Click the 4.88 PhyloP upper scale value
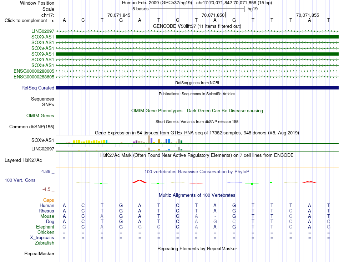 [46, 171]
